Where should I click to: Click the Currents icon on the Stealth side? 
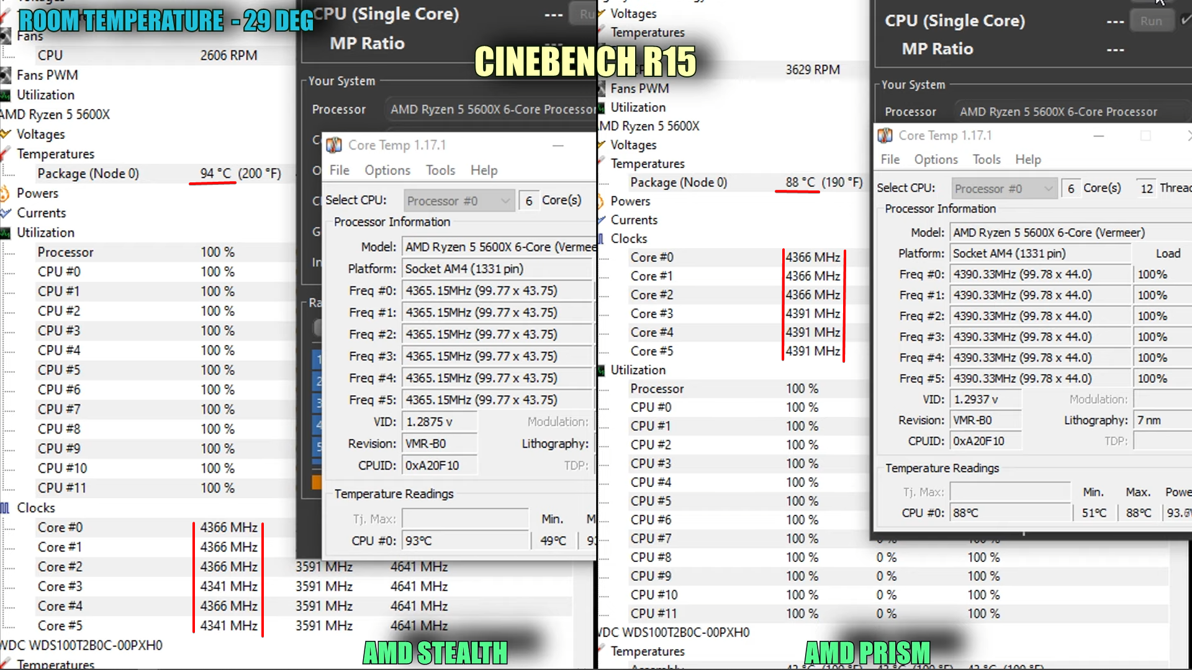(6, 213)
